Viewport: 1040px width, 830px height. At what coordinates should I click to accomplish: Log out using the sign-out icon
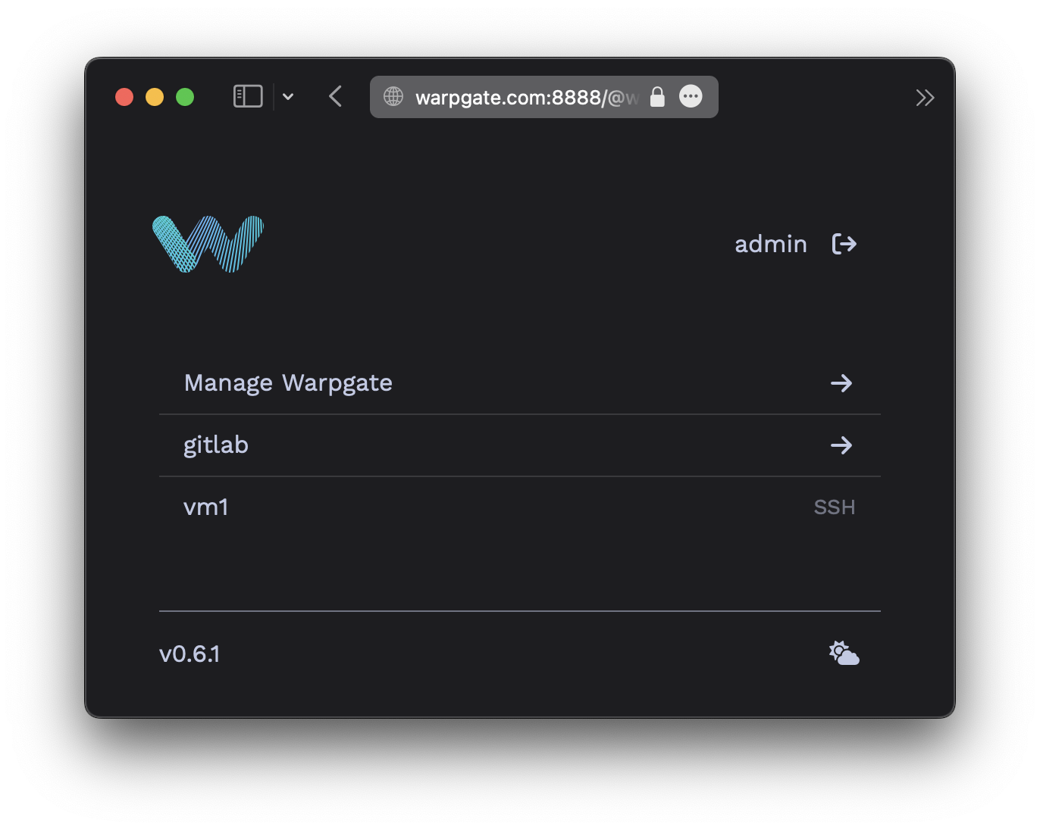(844, 244)
